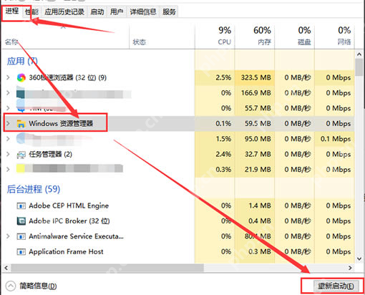Click the vertical scrollbar up arrow
This screenshot has width=365, height=295.
359,54
